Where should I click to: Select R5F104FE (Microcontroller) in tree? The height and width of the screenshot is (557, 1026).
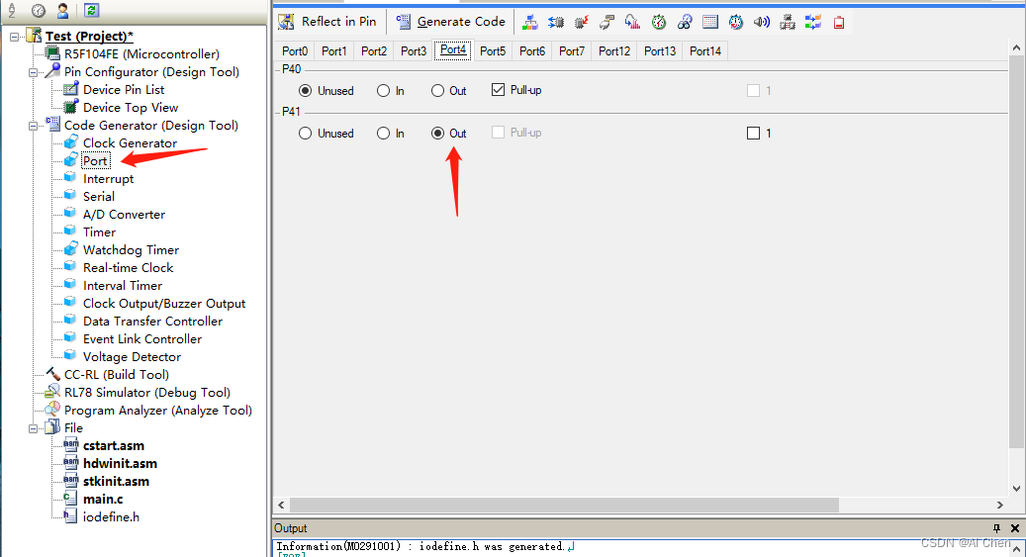[141, 54]
